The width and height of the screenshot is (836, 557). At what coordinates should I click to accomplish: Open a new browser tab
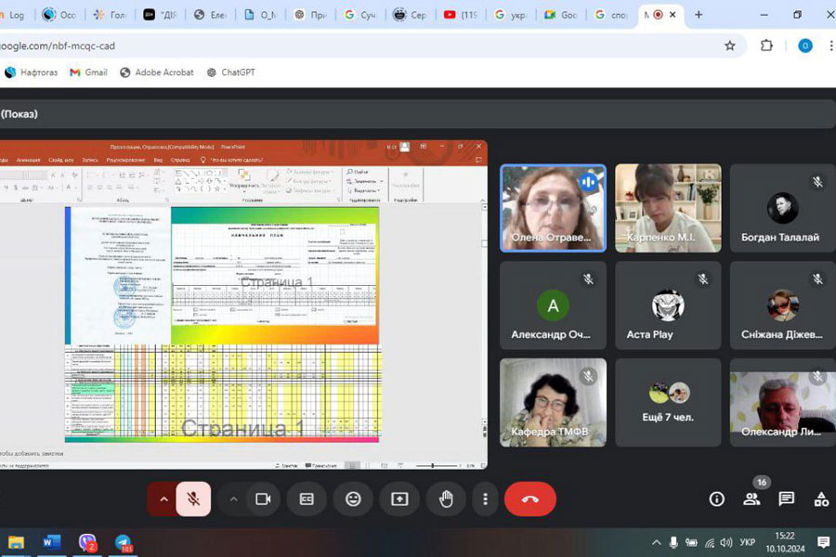click(x=699, y=15)
